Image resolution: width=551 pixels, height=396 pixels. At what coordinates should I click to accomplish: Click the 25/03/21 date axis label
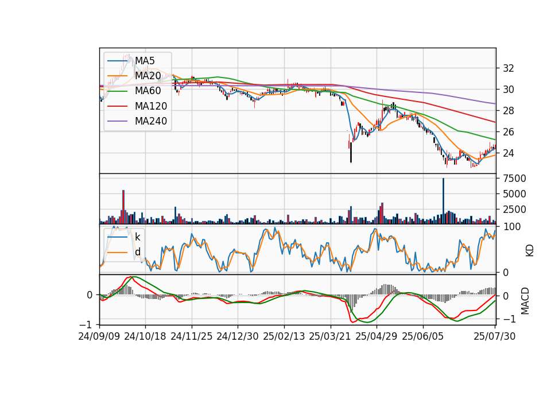pos(330,337)
